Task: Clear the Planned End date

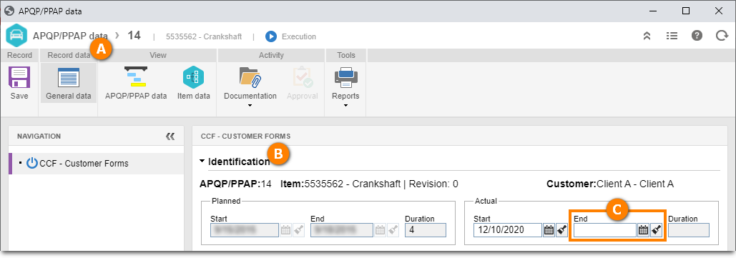Action: [x=393, y=230]
